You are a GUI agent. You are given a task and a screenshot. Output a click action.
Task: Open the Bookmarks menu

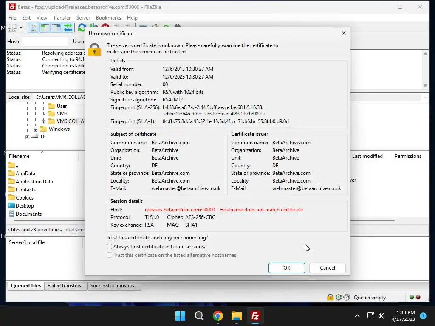(x=108, y=18)
